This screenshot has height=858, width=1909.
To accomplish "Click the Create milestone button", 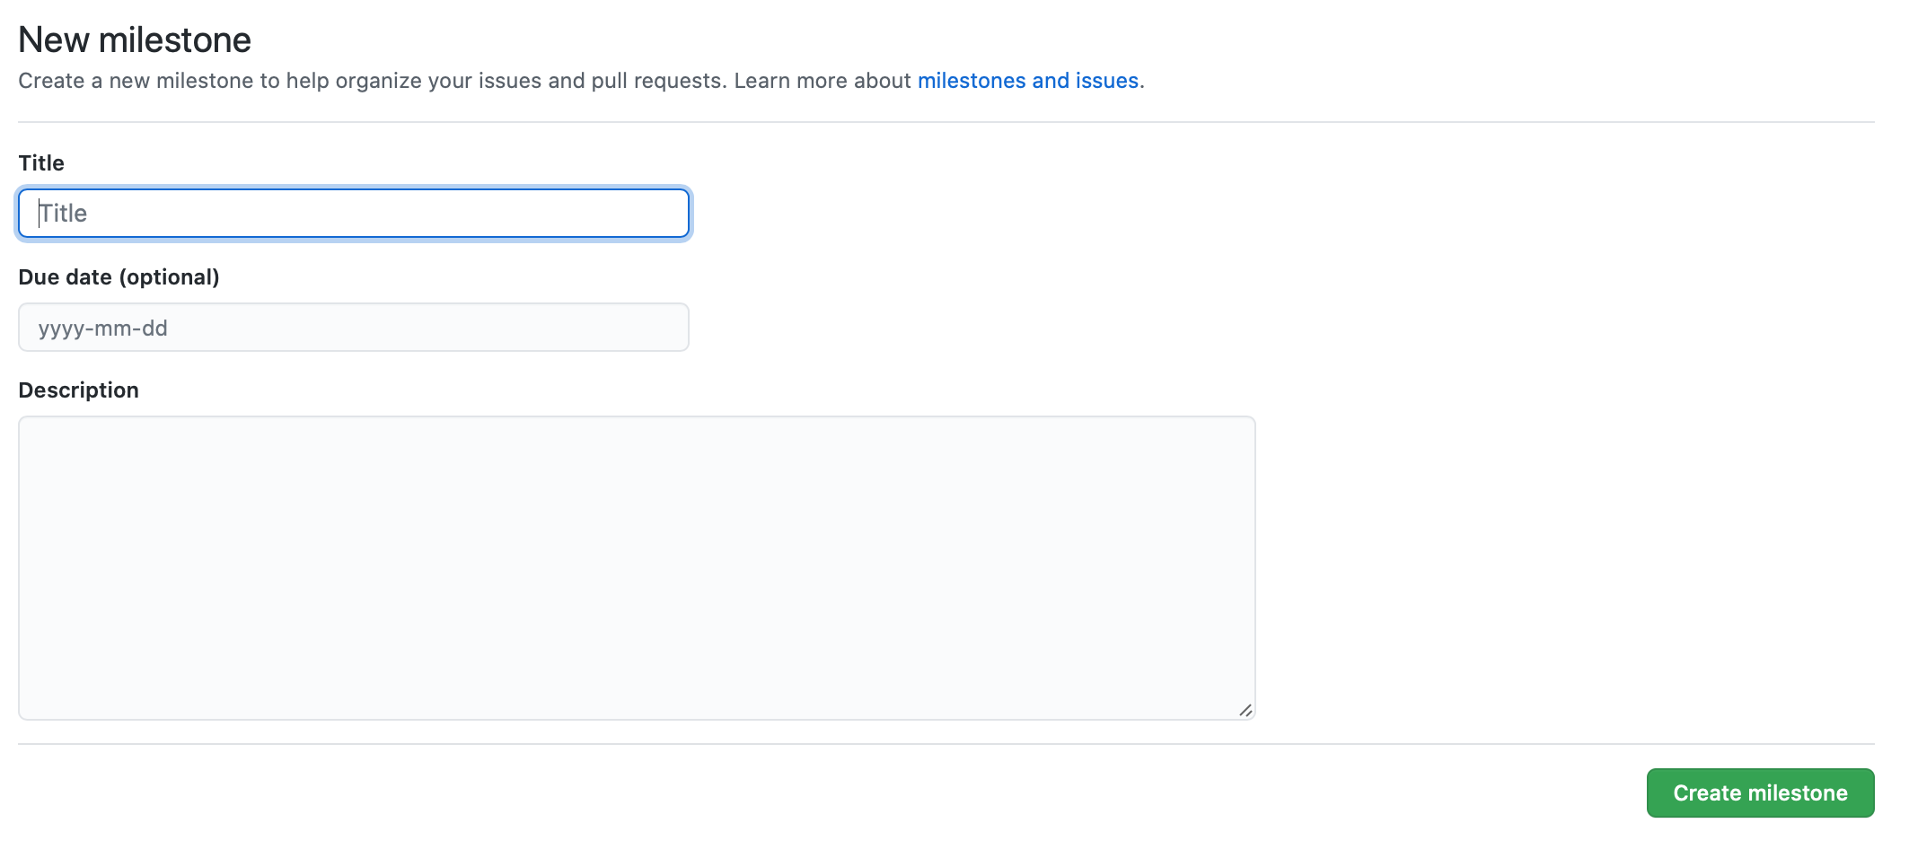I will coord(1760,793).
